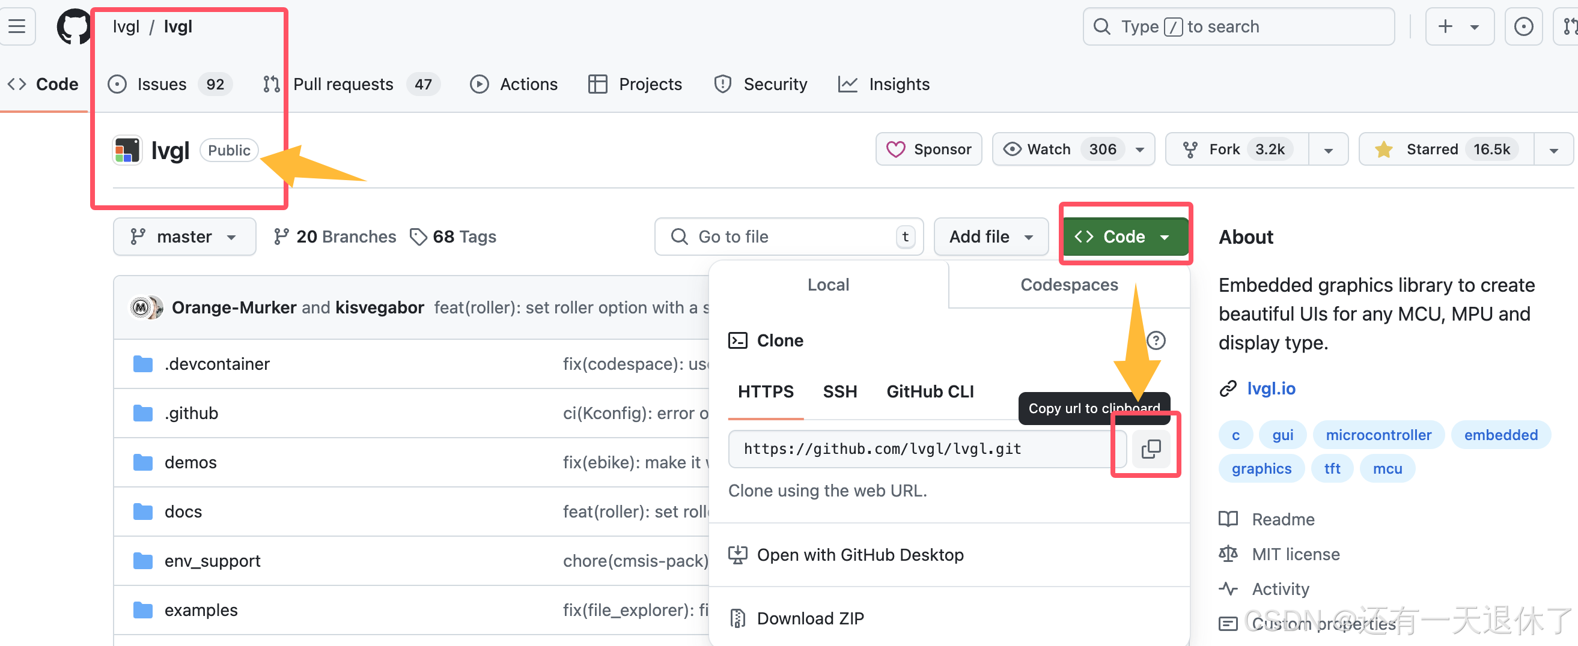1578x646 pixels.
Task: Expand the star lists dropdown arrow
Action: [1553, 150]
